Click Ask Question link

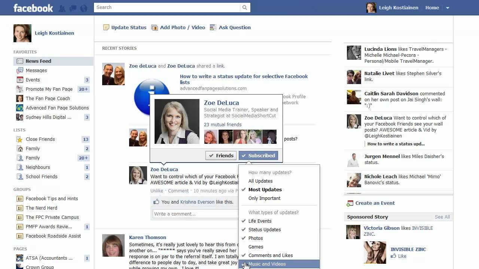235,27
